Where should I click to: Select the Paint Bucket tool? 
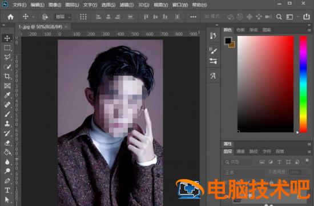7,152
